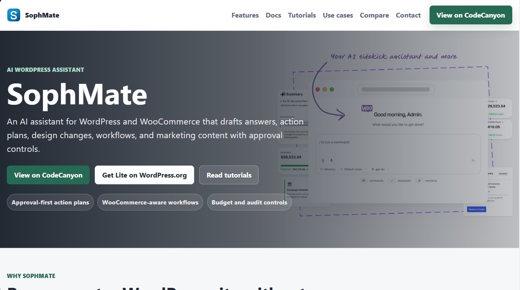Click the $29,523.54 revenue value
Viewport: 520px width, 290px height.
pyautogui.click(x=291, y=157)
